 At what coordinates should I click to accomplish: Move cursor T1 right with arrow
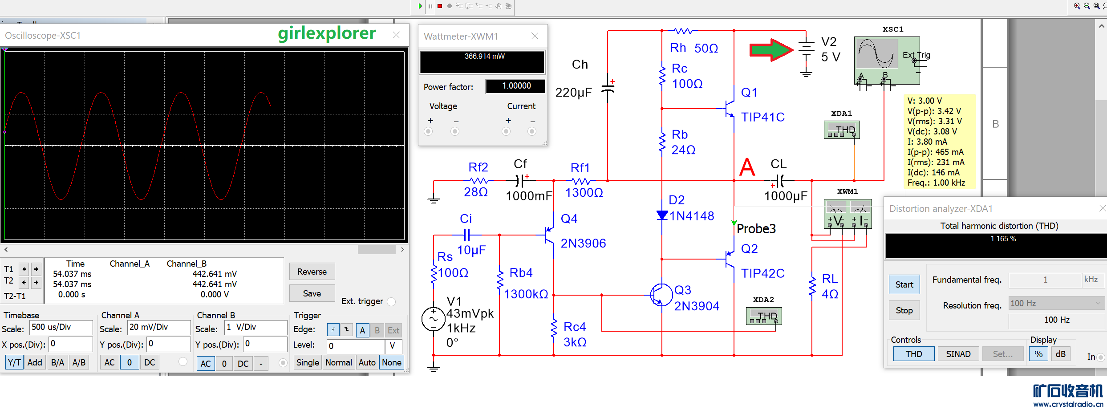[x=36, y=269]
